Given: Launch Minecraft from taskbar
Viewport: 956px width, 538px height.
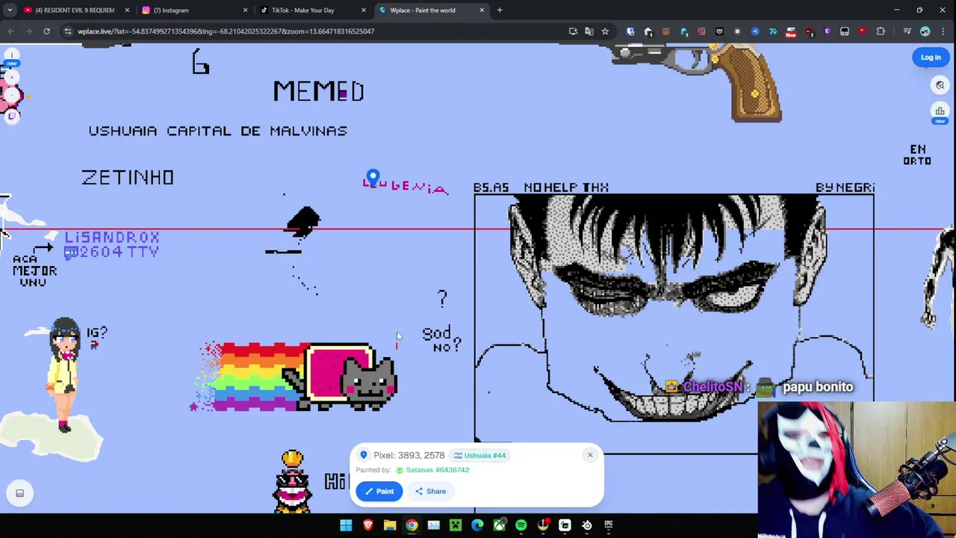Looking at the screenshot, I should [x=456, y=525].
